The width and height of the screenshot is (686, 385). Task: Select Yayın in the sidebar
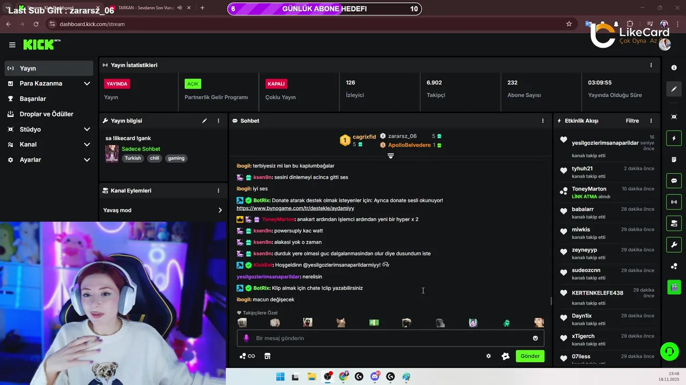pyautogui.click(x=49, y=68)
